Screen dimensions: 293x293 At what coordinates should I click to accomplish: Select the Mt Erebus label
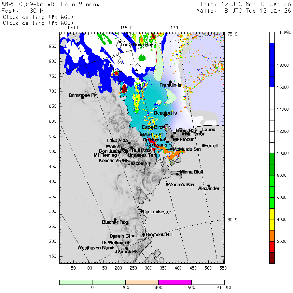[184, 139]
